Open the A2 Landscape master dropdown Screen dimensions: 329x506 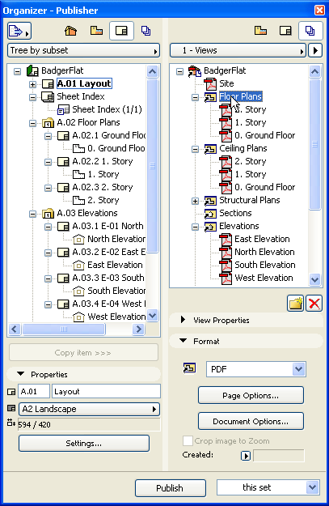coord(89,409)
